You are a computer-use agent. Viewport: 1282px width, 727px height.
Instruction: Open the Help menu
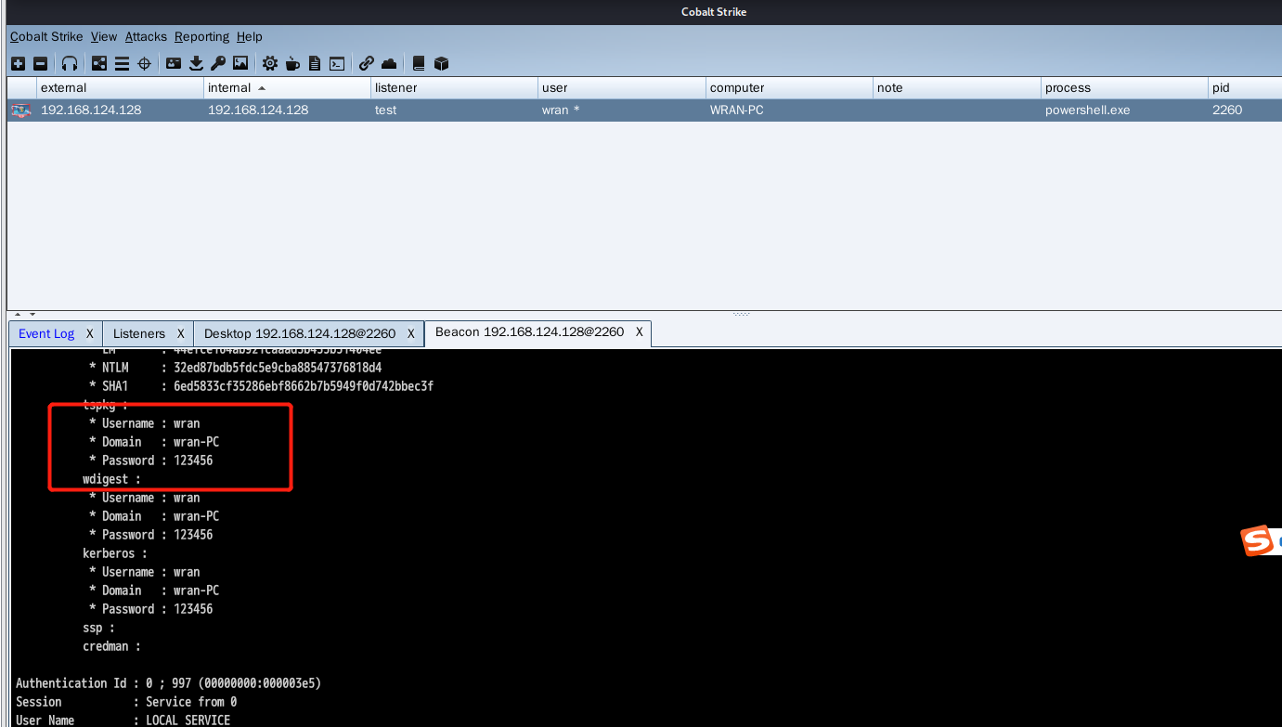pos(249,37)
